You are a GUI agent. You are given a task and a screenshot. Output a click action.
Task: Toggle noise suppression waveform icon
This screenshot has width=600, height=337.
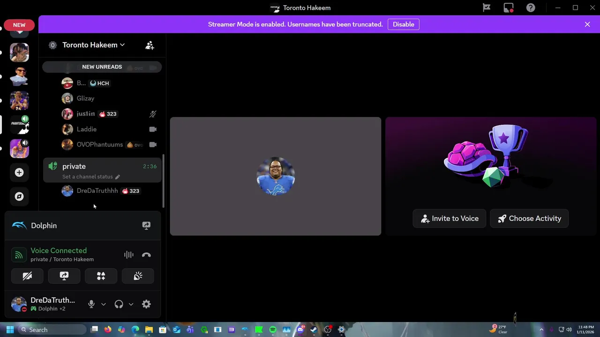coord(129,255)
